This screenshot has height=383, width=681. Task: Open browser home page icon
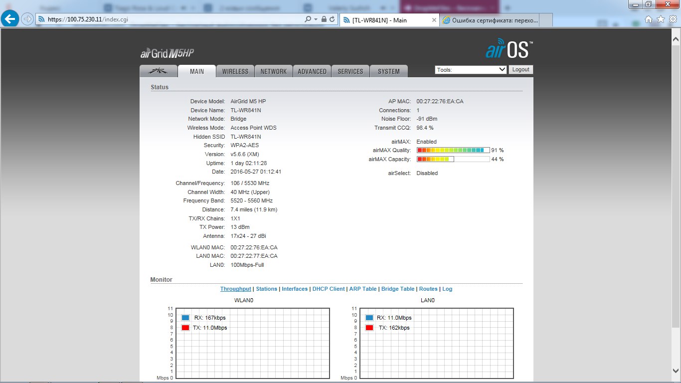[649, 19]
